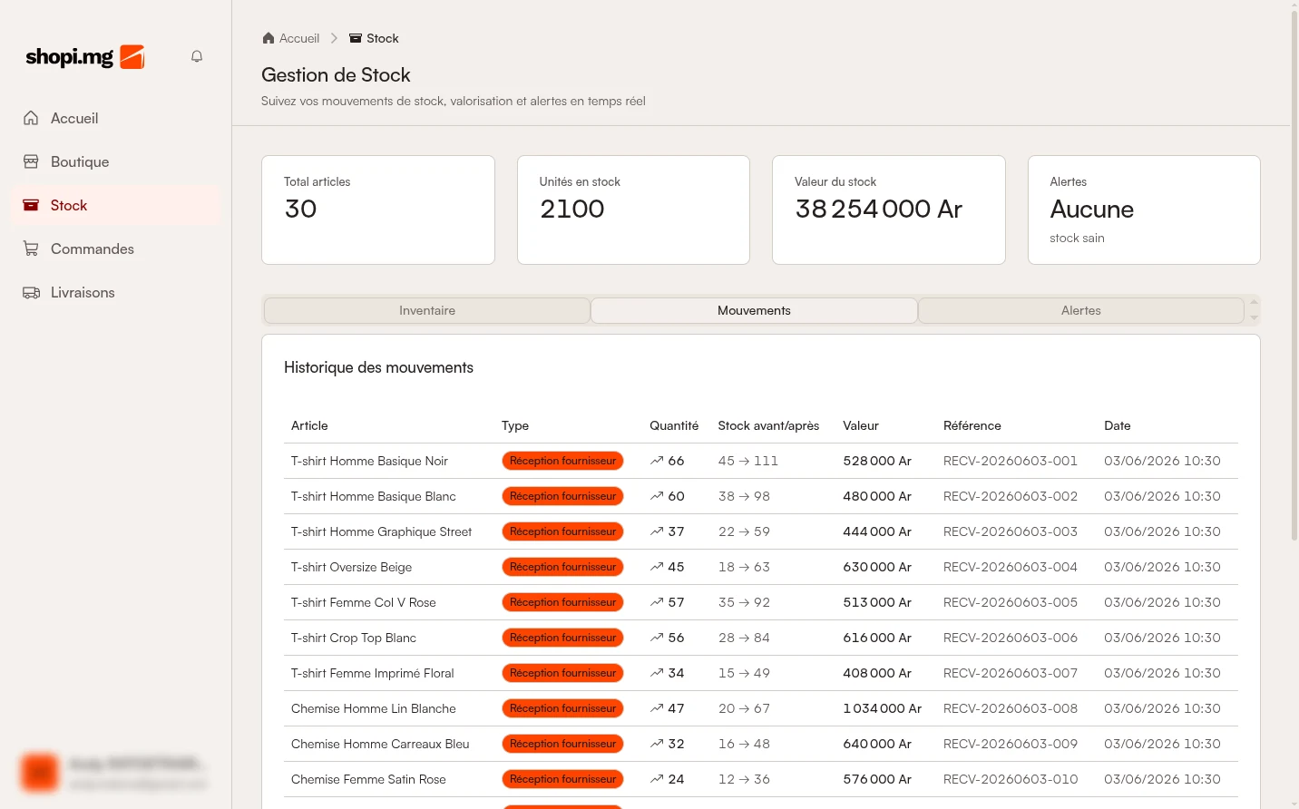This screenshot has height=809, width=1299.
Task: Click the trend arrow for quantity 66
Action: [657, 461]
